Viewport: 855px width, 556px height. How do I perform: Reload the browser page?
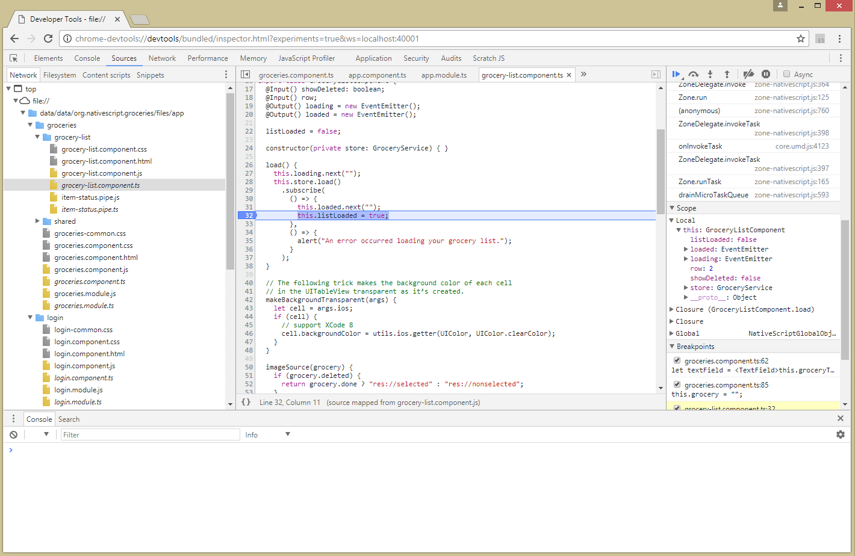48,39
